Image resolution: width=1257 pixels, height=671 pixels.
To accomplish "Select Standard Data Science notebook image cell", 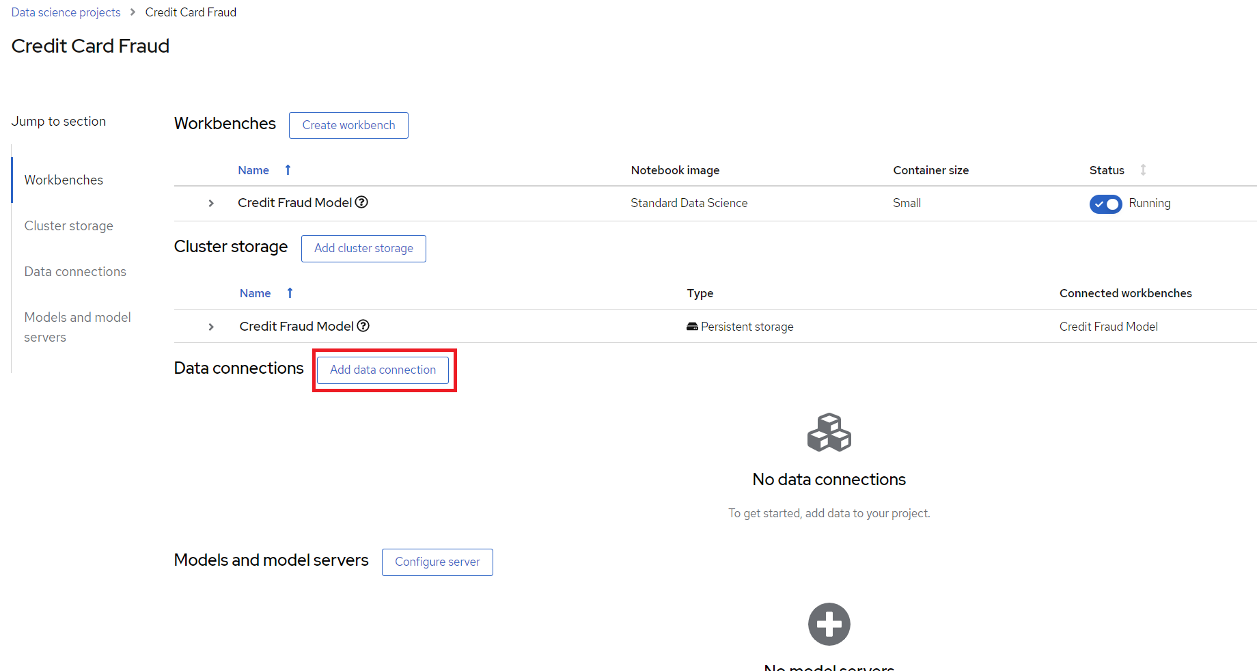I will click(689, 203).
